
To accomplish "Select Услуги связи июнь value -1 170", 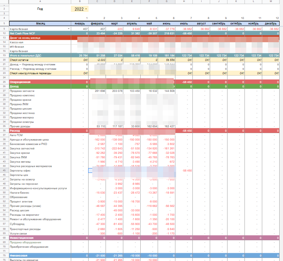I will click(167, 233).
